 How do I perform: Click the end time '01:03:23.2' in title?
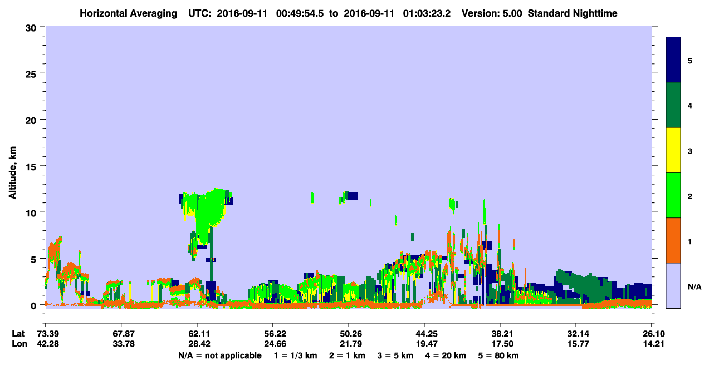(x=426, y=13)
